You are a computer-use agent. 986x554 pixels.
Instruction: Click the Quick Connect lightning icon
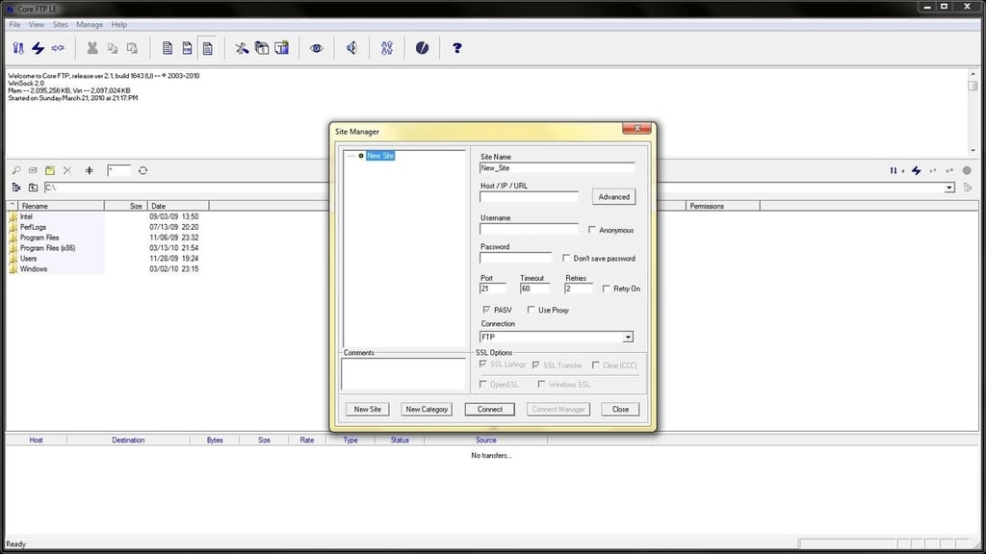(x=39, y=48)
